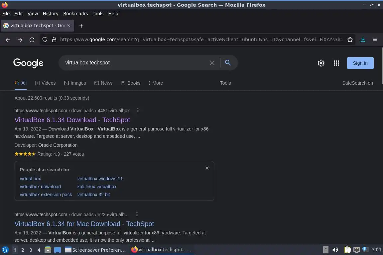
Task: Click the Firefox address bar URL
Action: pyautogui.click(x=201, y=40)
